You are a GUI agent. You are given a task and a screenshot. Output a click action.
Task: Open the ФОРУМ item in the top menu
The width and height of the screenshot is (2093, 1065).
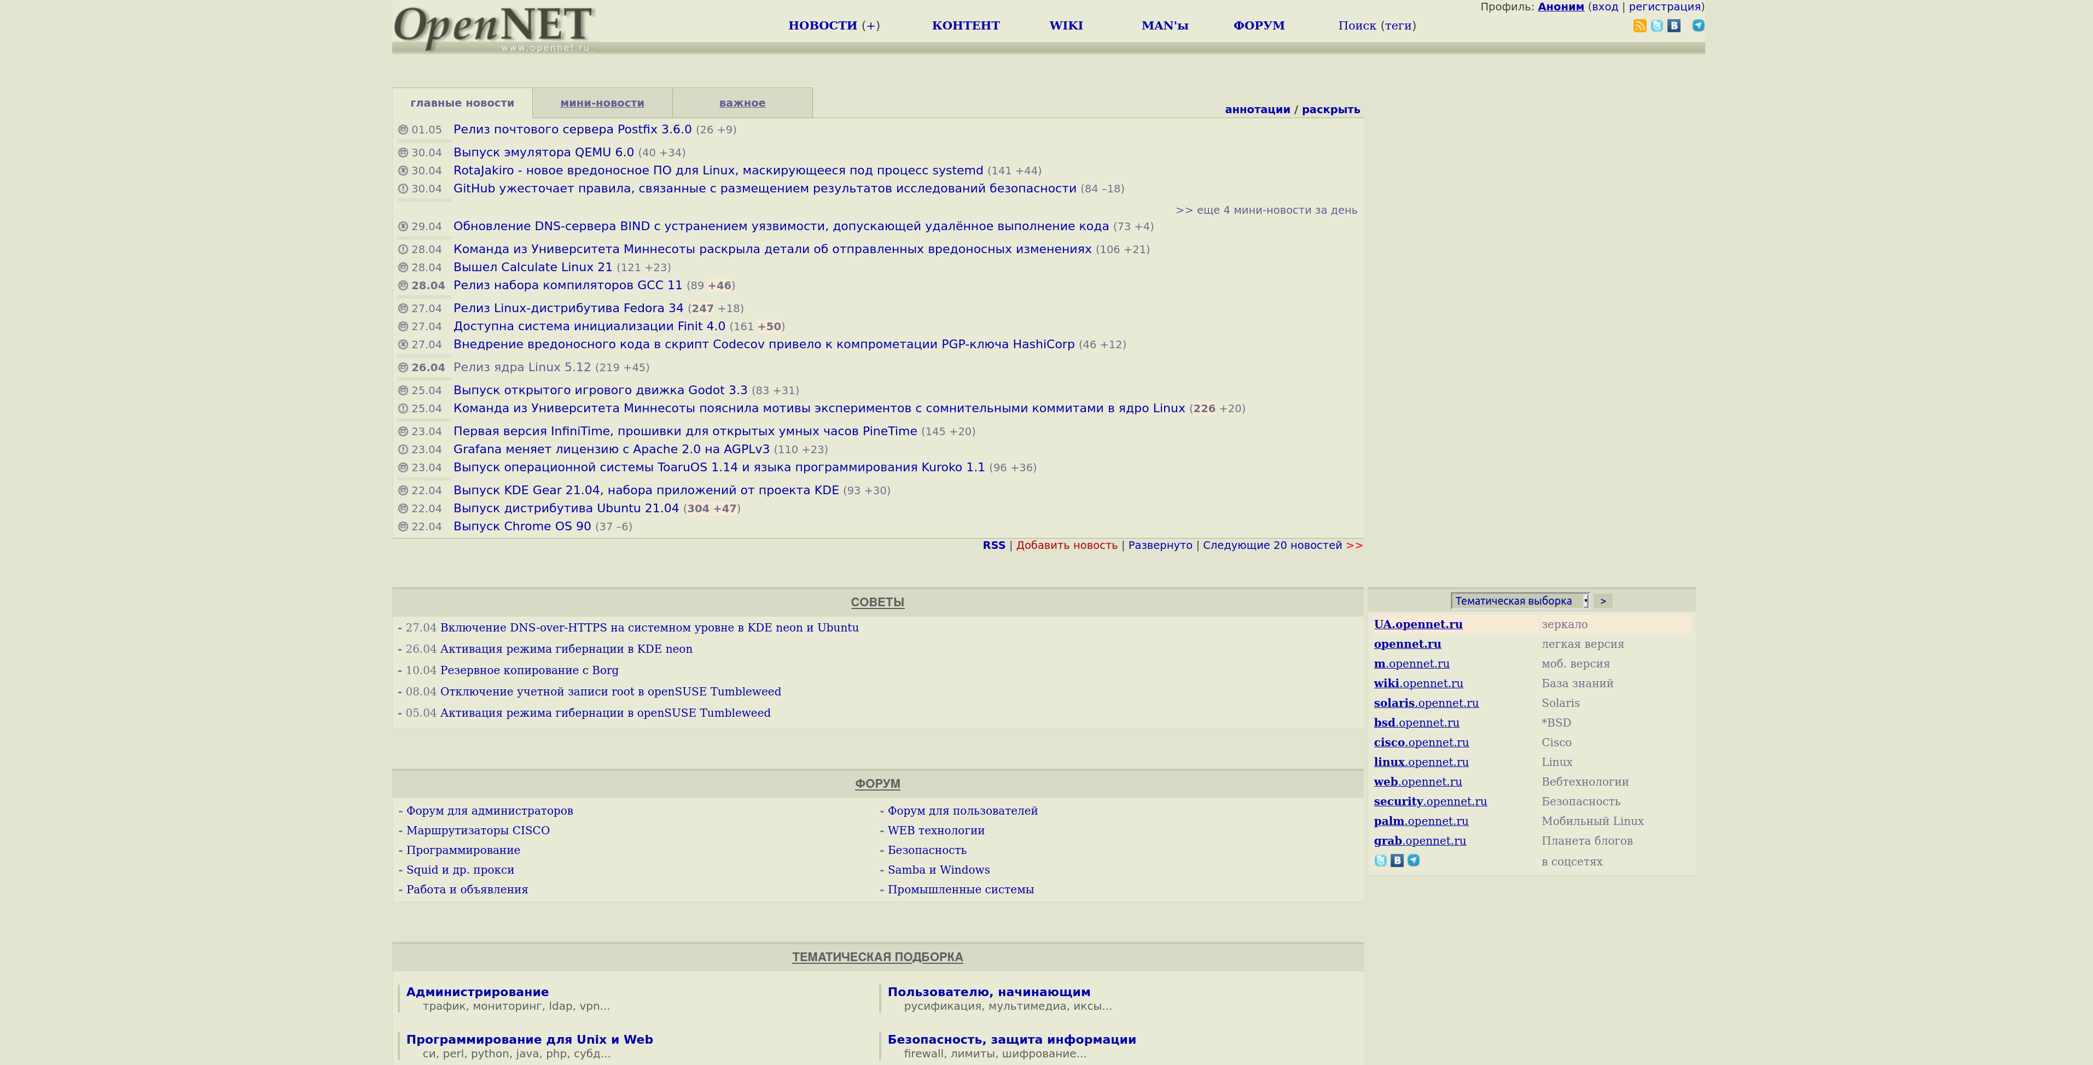(1259, 26)
